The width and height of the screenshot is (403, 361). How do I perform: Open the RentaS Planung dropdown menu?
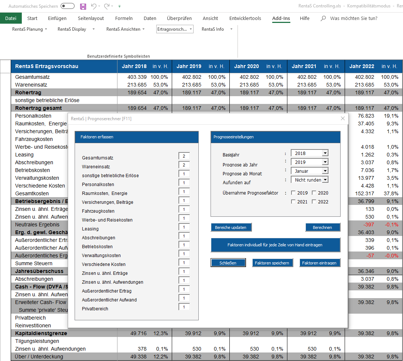pyautogui.click(x=30, y=29)
